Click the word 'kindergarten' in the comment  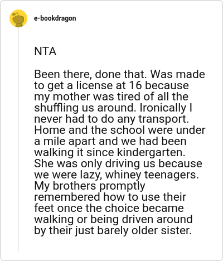pos(151,152)
